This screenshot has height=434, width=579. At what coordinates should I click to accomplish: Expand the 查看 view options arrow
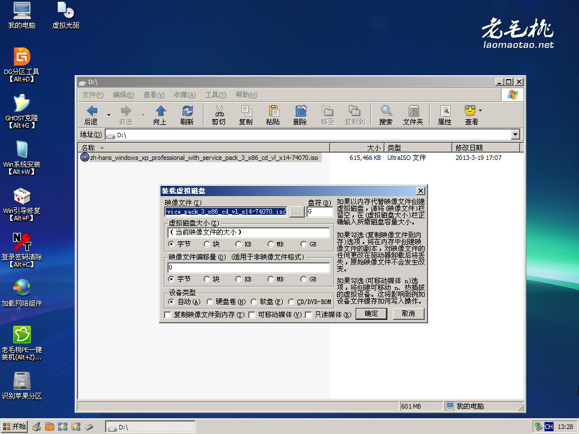point(480,110)
